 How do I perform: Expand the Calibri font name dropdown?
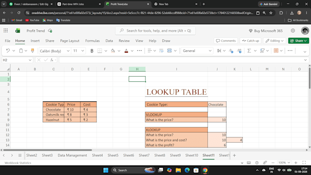pyautogui.click(x=68, y=51)
